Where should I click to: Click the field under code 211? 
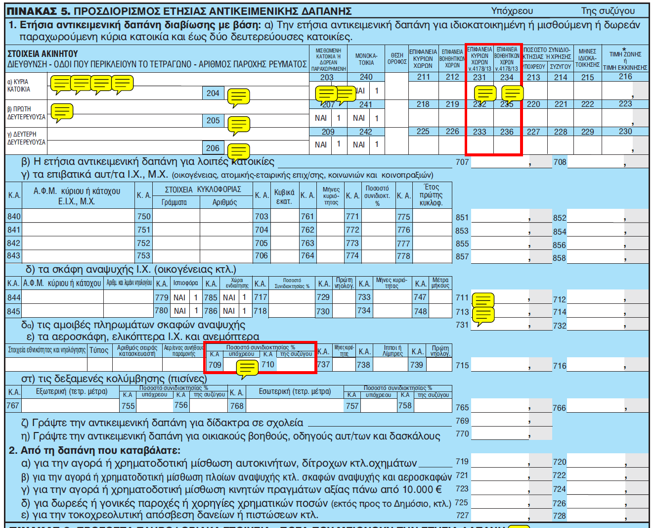424,90
